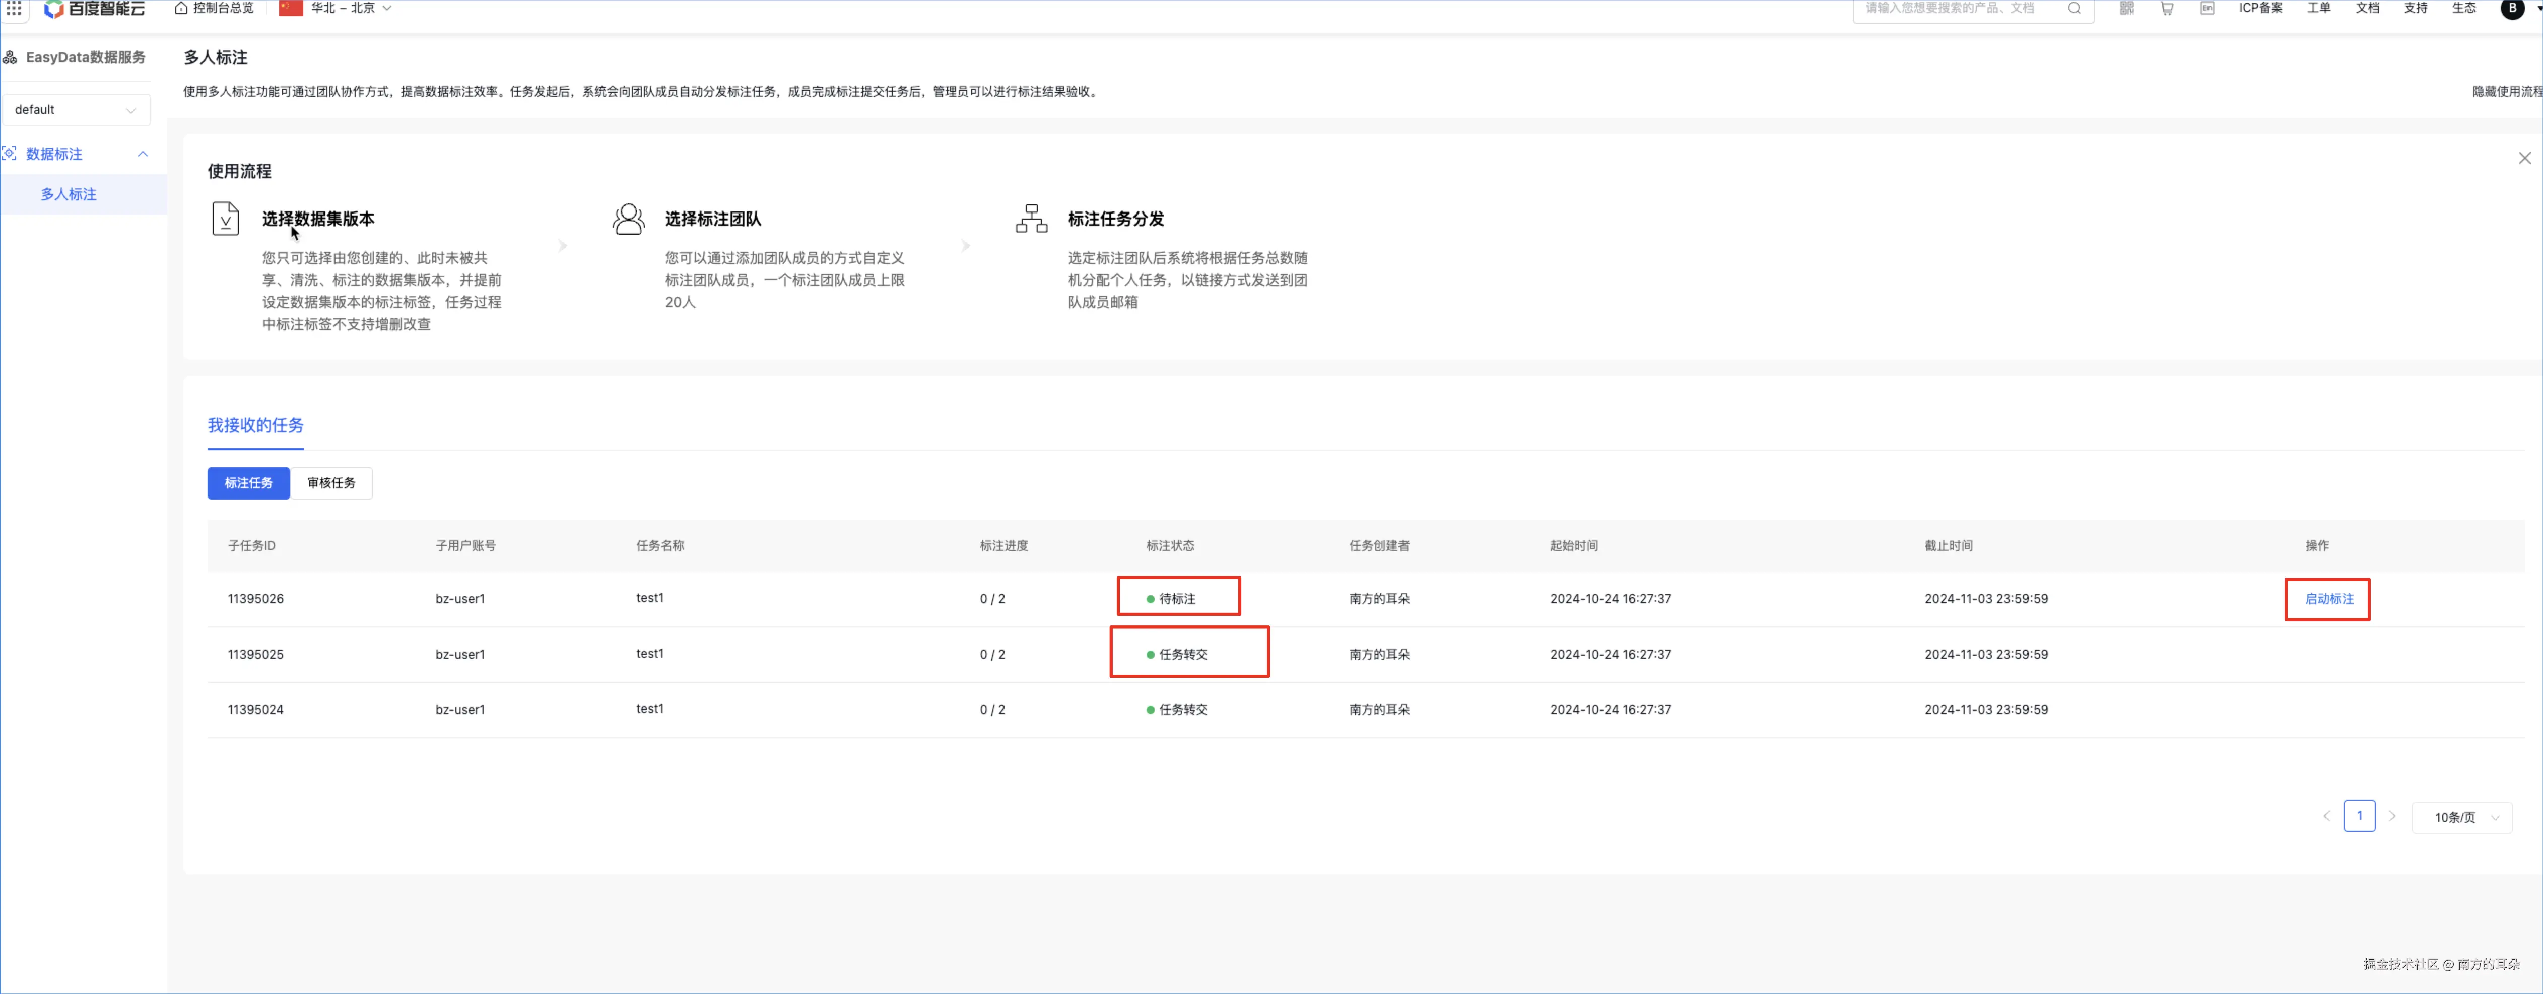Click the Baidu AI Cloud logo
Screen dimensions: 2543x994
coord(95,9)
